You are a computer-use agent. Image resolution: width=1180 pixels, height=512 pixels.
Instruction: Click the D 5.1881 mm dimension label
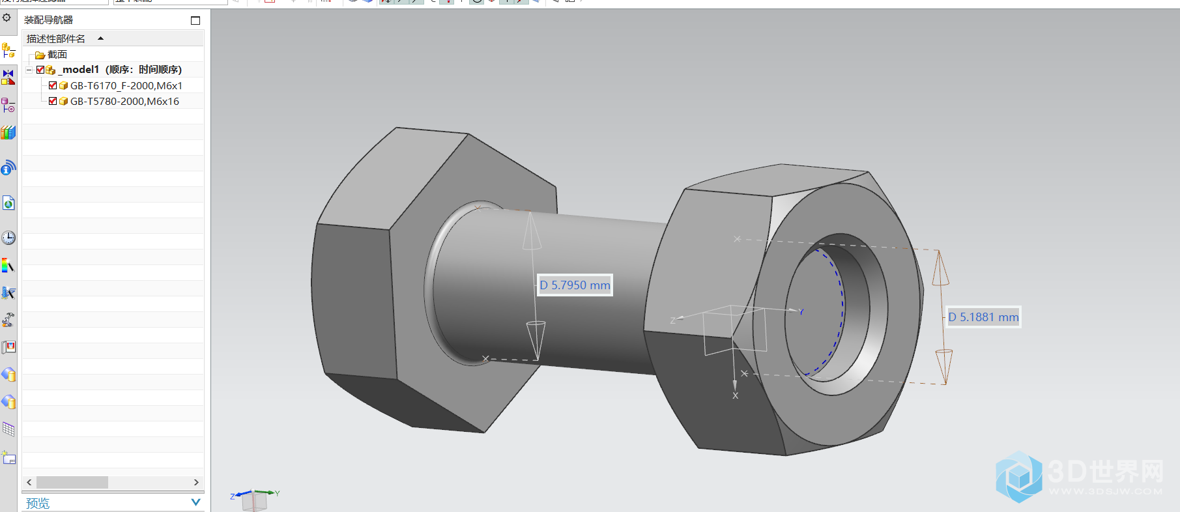[x=983, y=317]
